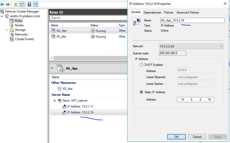Select the AG_dist role name
Viewport: 230px width, 143px height.
61,37
